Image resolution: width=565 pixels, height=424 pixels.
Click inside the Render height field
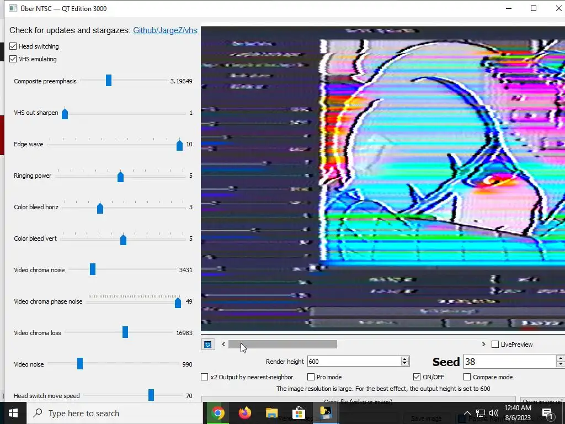point(354,361)
